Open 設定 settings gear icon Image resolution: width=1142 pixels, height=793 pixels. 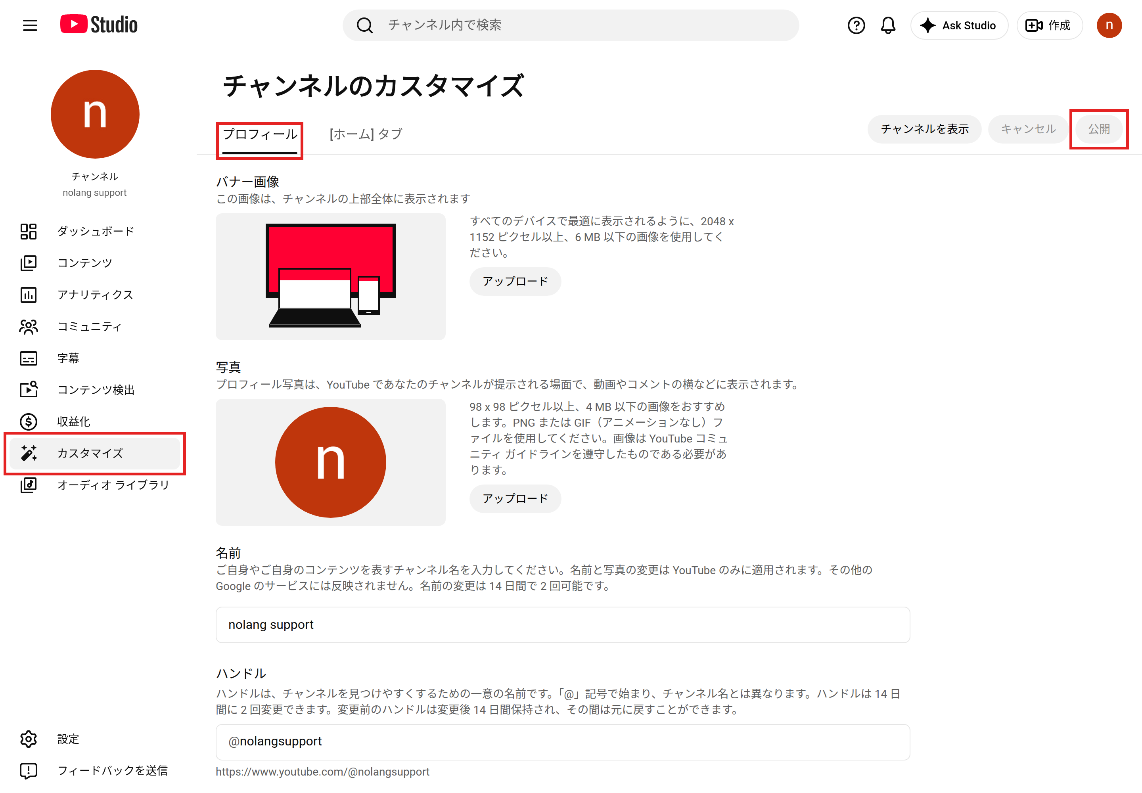pos(28,739)
